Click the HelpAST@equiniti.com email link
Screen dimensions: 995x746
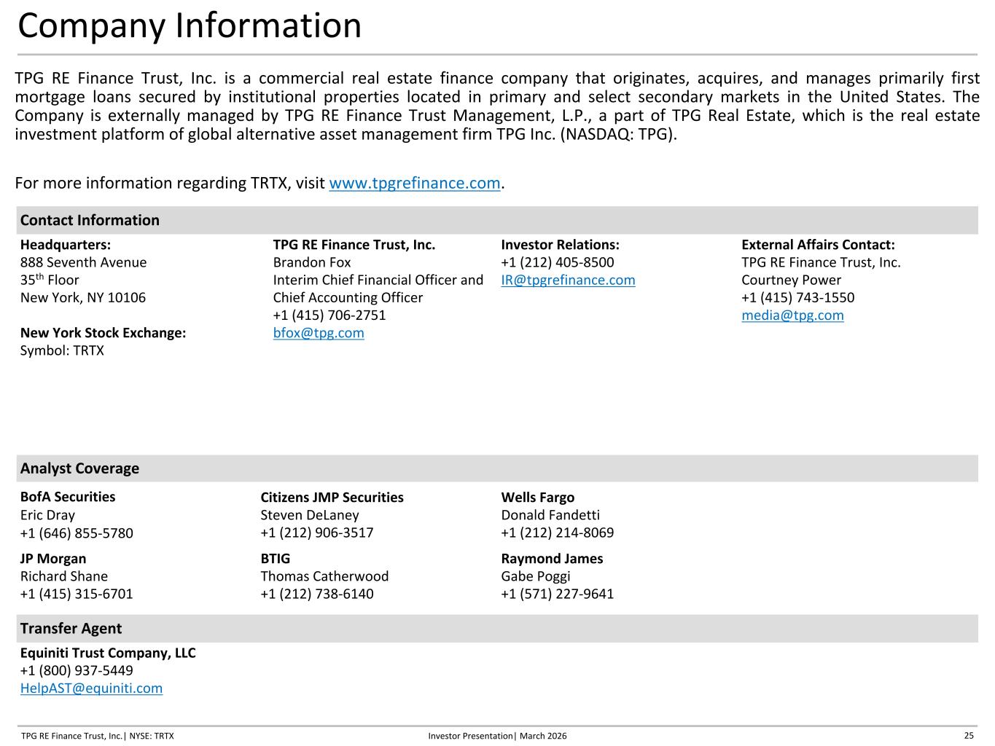[91, 688]
